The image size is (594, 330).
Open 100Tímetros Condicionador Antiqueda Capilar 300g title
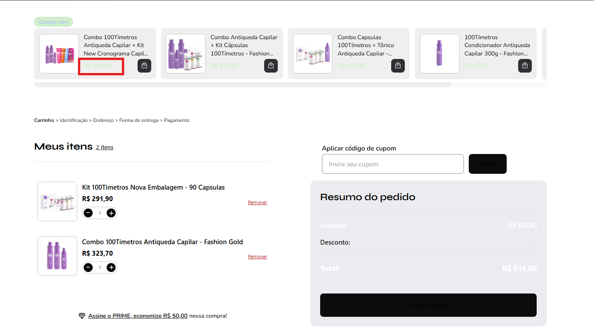[x=497, y=45]
